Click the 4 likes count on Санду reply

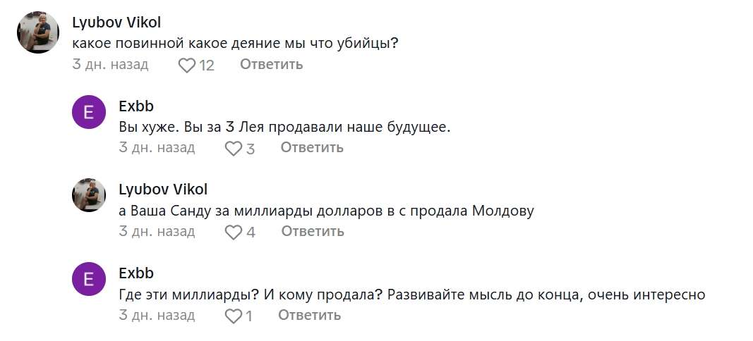[251, 232]
